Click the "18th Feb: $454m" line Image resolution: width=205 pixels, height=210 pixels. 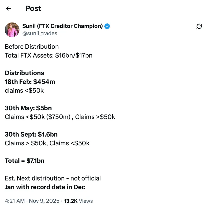coord(30,82)
